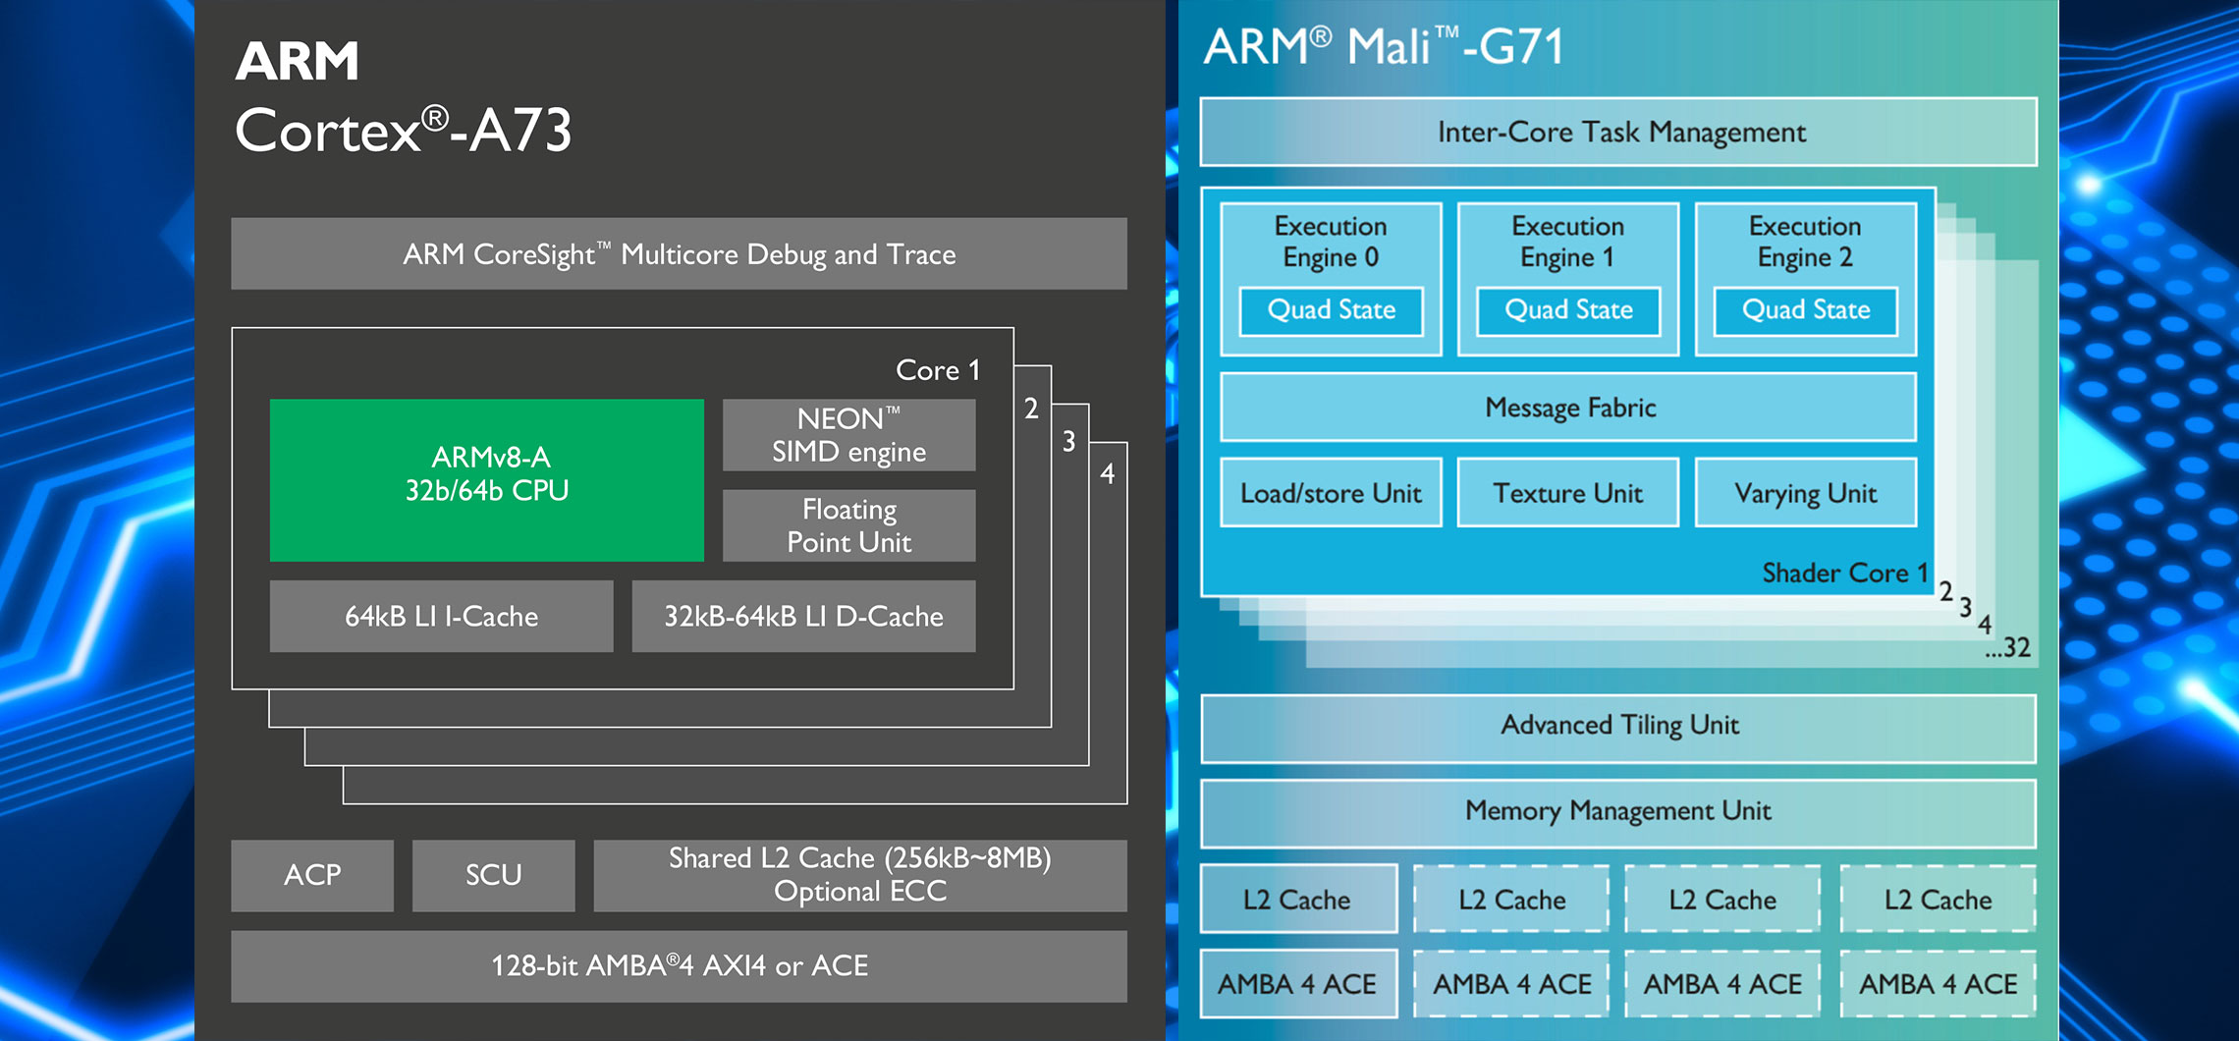Click the ARMv8-A 32b/64b CPU green block
Screen dimensions: 2239x1041
486,479
